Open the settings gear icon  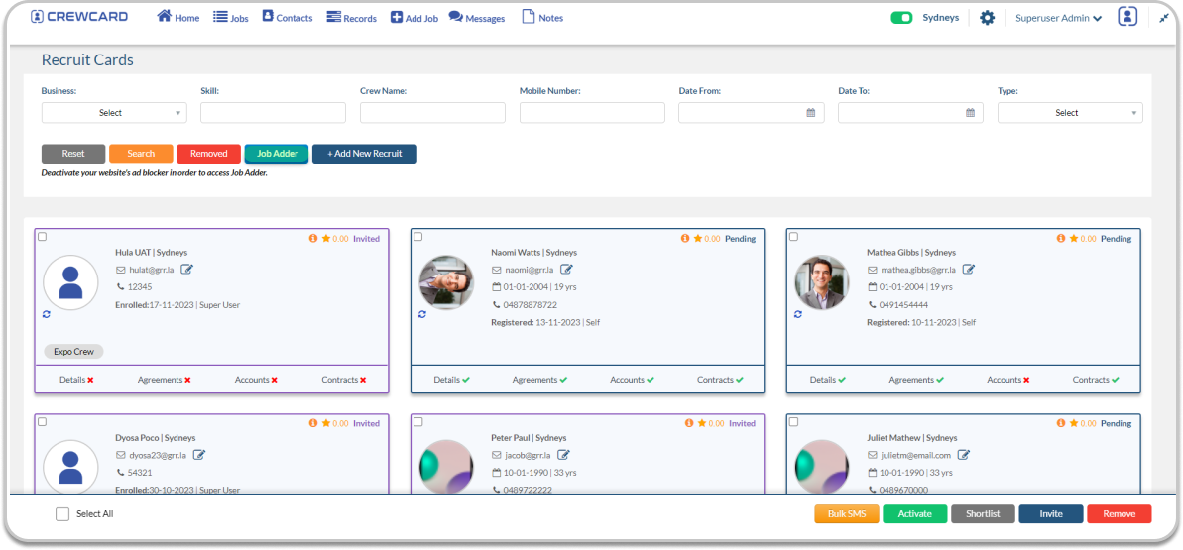pos(987,18)
